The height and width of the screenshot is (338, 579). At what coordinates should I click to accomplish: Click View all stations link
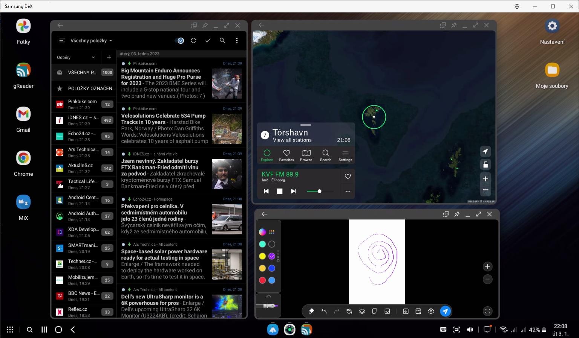tap(292, 140)
